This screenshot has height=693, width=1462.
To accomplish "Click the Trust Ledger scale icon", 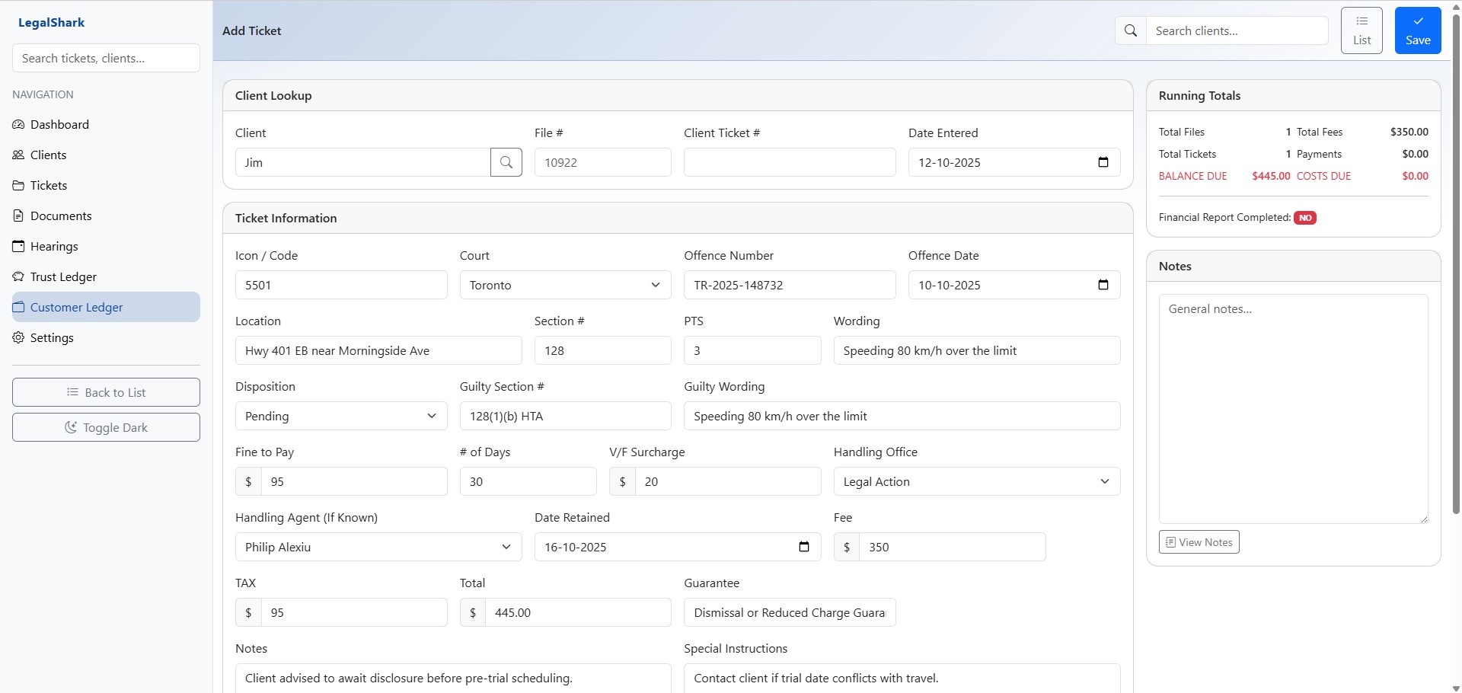I will coord(18,276).
